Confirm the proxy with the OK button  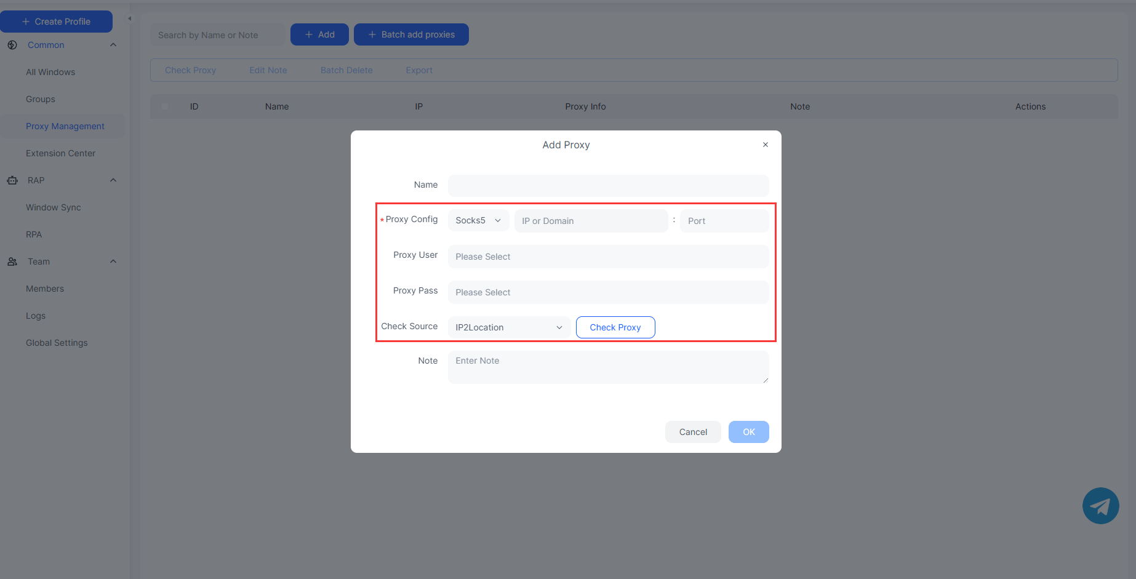(748, 432)
